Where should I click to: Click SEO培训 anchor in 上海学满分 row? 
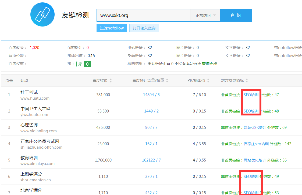251,176
